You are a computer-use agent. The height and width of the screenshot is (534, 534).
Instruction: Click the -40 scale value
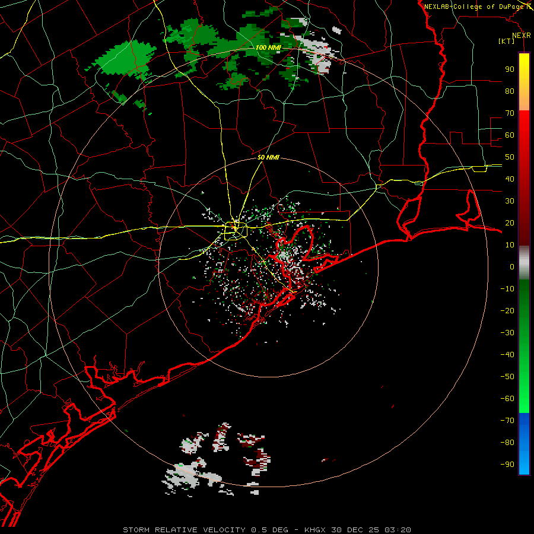pyautogui.click(x=507, y=355)
